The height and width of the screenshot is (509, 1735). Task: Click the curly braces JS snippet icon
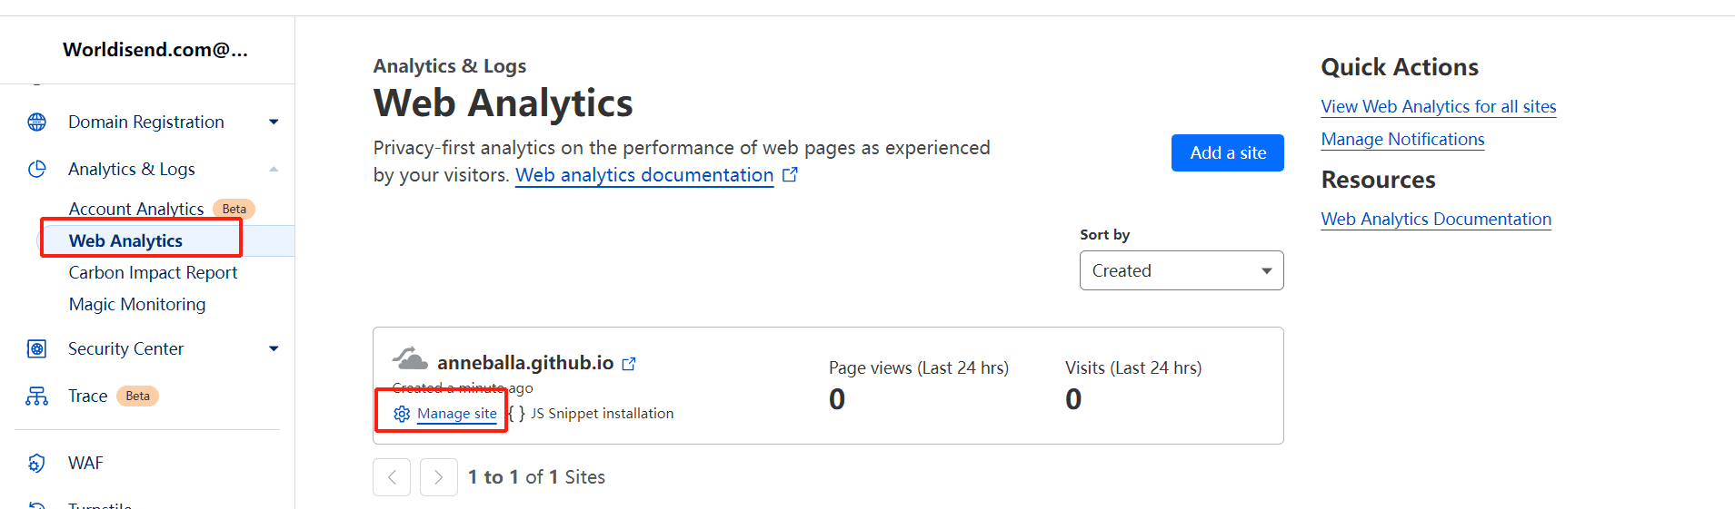point(516,414)
